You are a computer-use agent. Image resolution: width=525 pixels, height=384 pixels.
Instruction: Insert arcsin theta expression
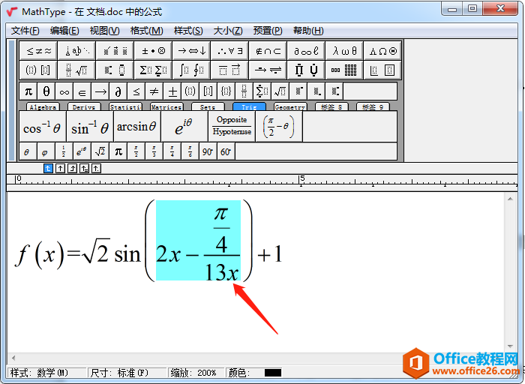(x=137, y=127)
